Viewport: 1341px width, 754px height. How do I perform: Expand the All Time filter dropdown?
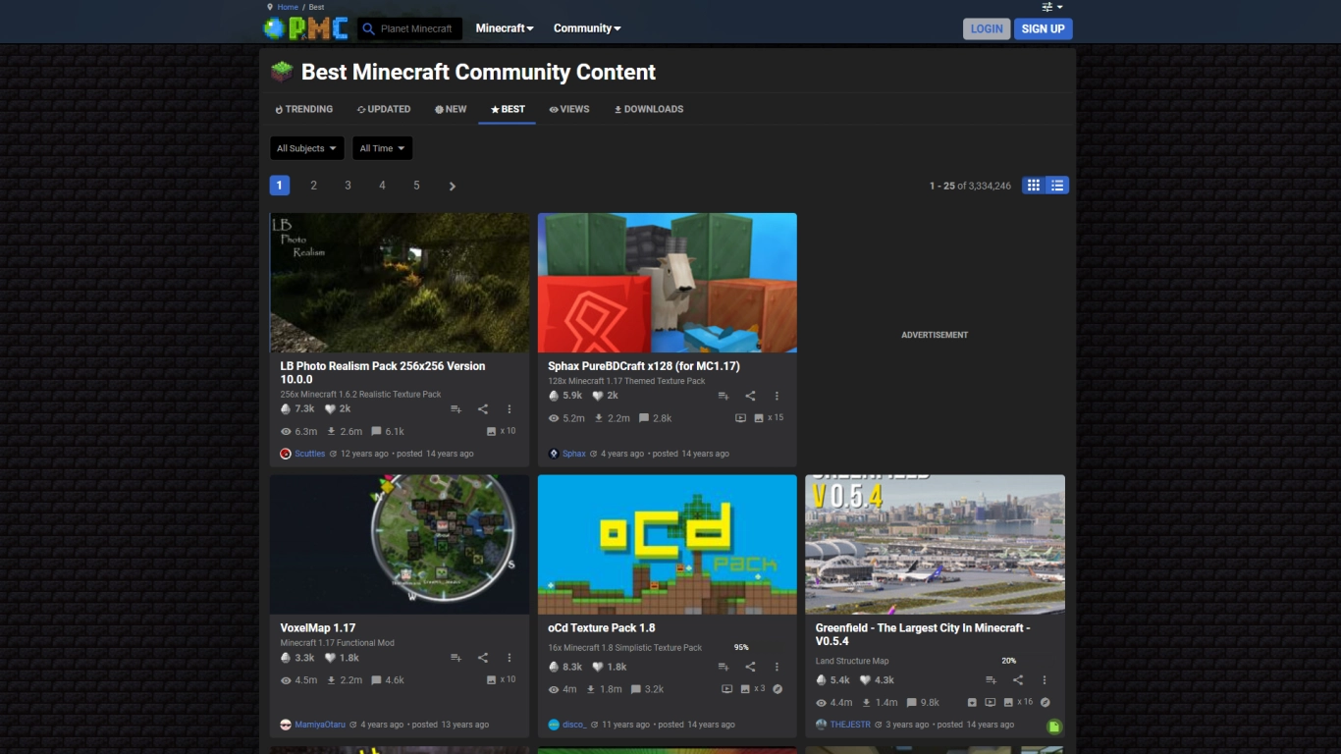(382, 148)
